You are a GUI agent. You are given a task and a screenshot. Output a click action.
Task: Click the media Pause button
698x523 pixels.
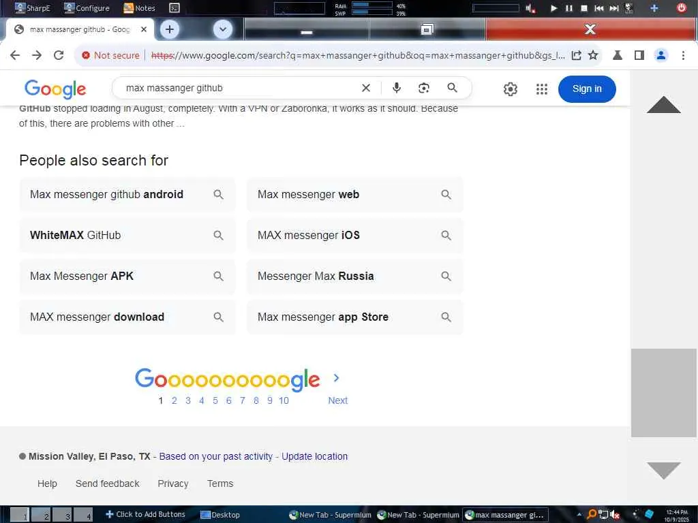point(569,8)
